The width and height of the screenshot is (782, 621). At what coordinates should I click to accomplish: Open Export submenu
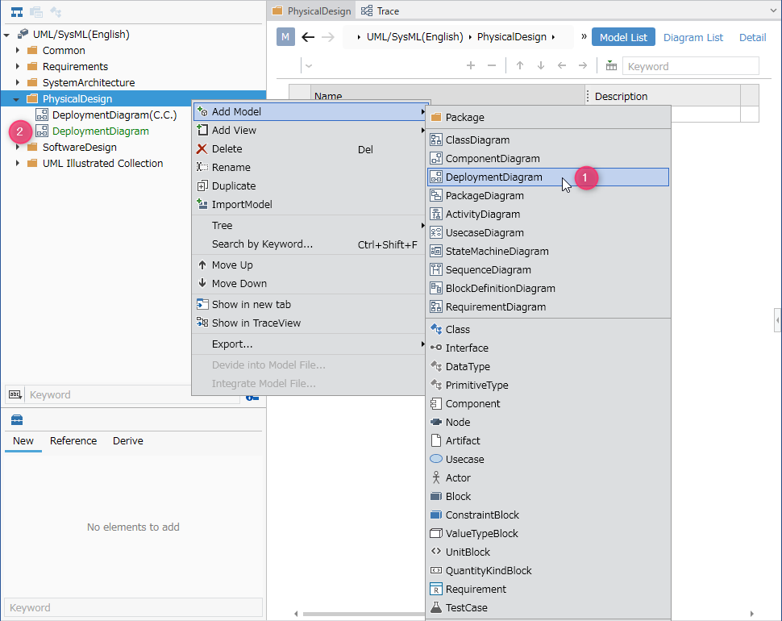pyautogui.click(x=310, y=344)
